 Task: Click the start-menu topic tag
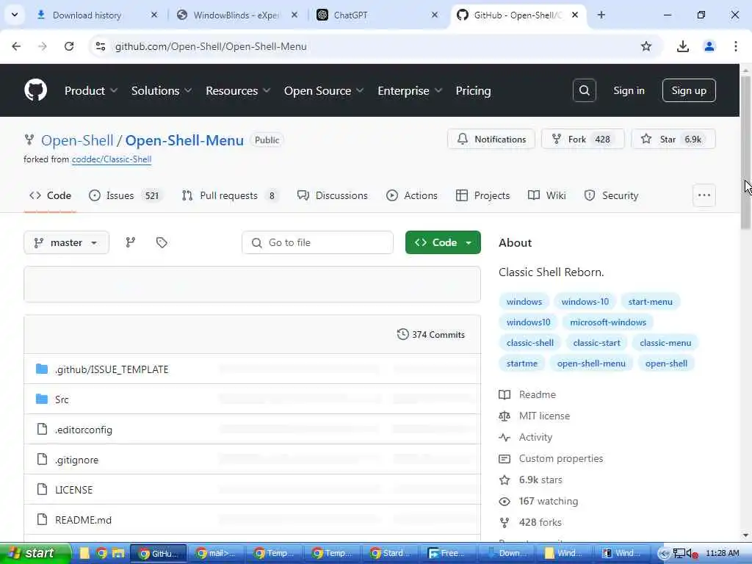pyautogui.click(x=651, y=302)
